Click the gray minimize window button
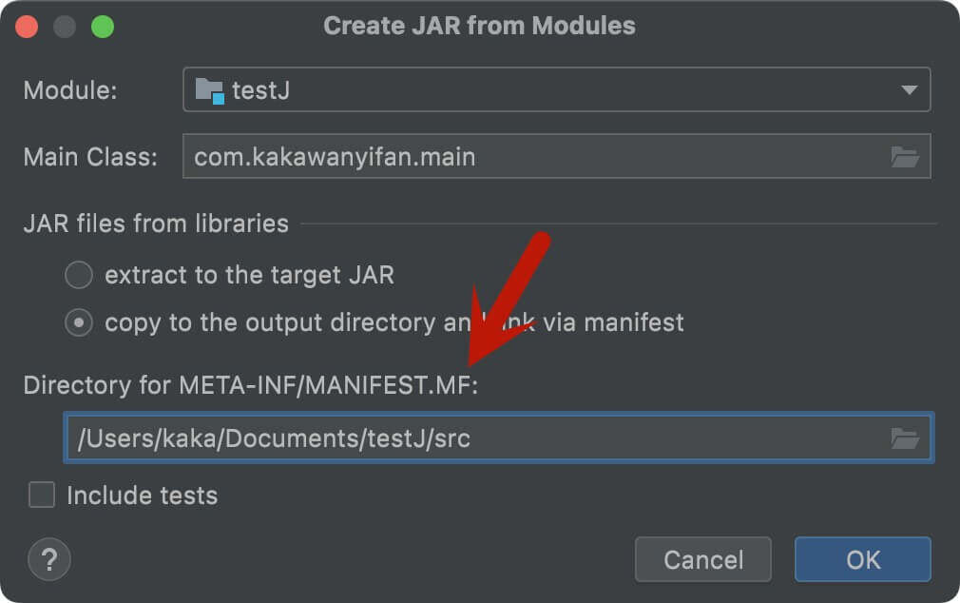Viewport: 960px width, 603px height. [x=65, y=27]
